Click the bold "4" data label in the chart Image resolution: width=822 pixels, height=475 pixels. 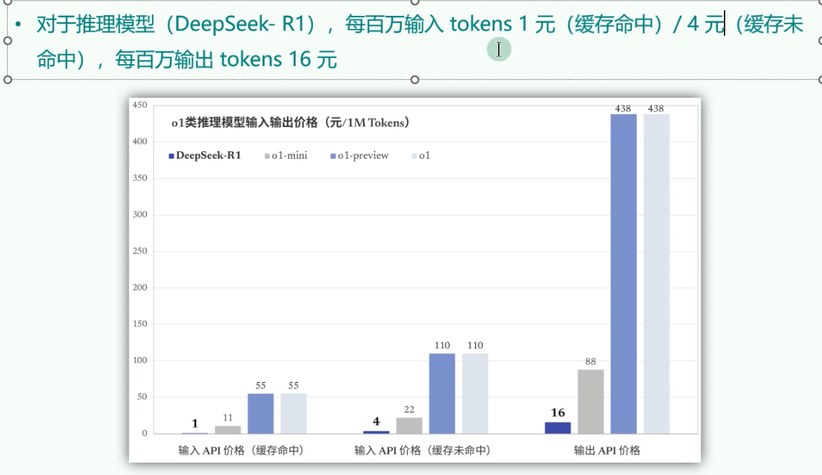tap(376, 421)
